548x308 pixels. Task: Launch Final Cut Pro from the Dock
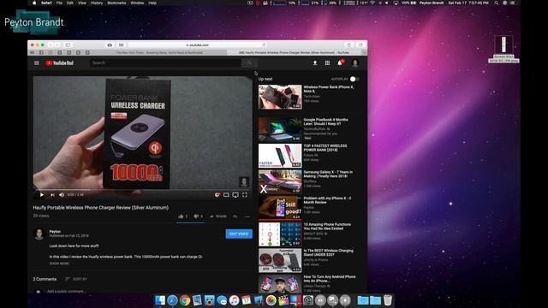(x=283, y=300)
